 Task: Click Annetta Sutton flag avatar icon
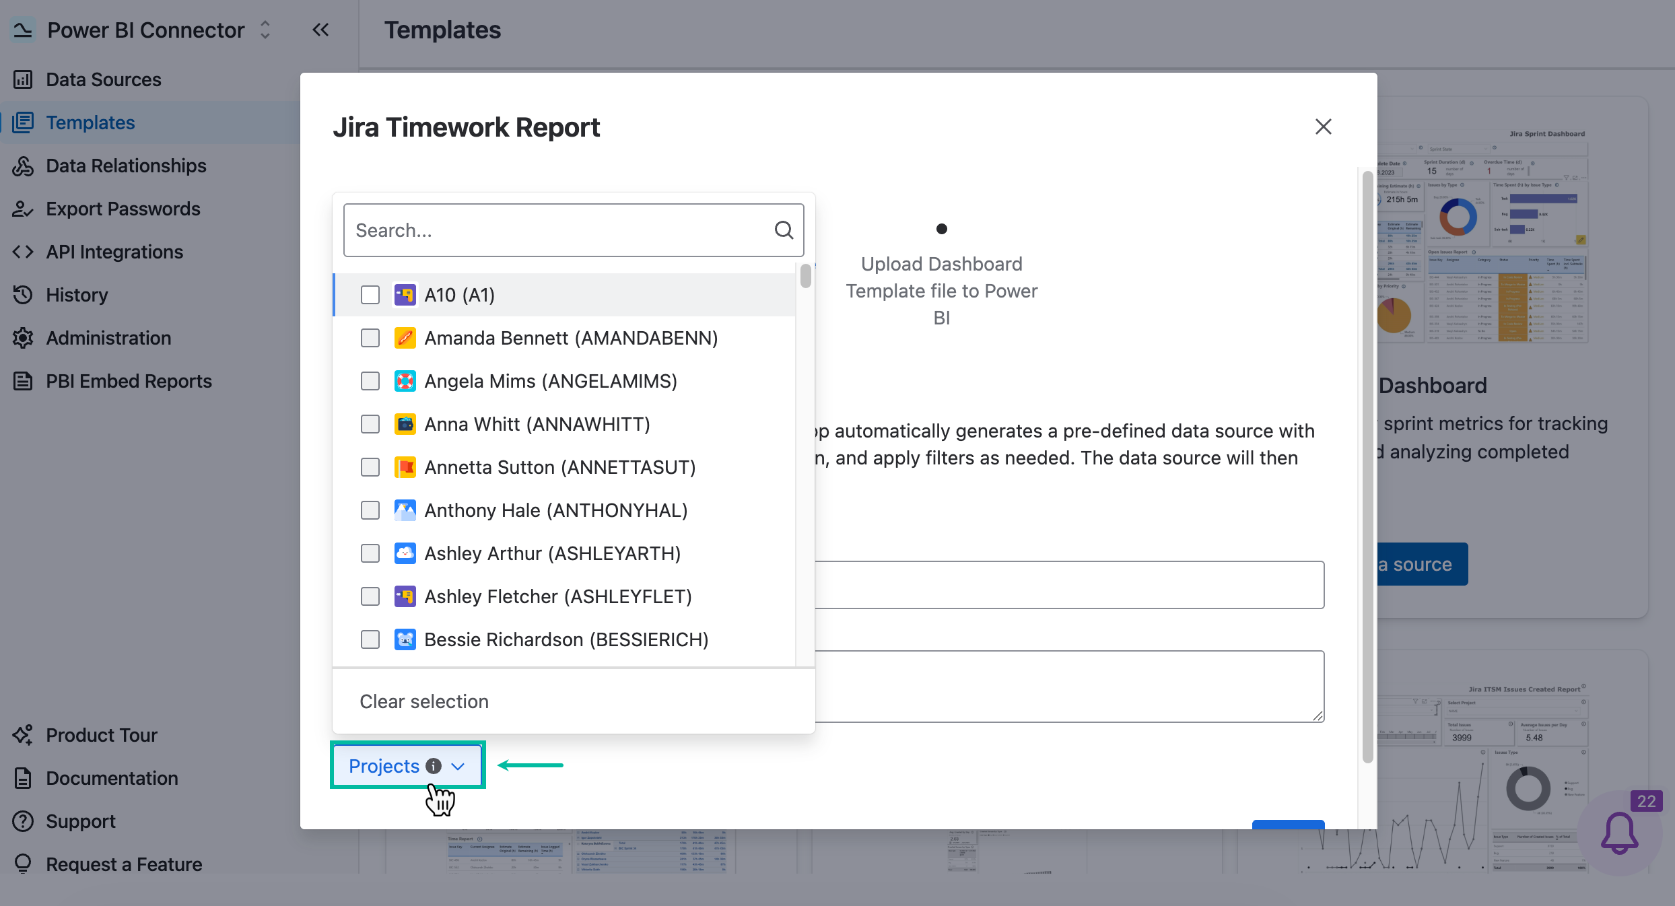(x=405, y=467)
